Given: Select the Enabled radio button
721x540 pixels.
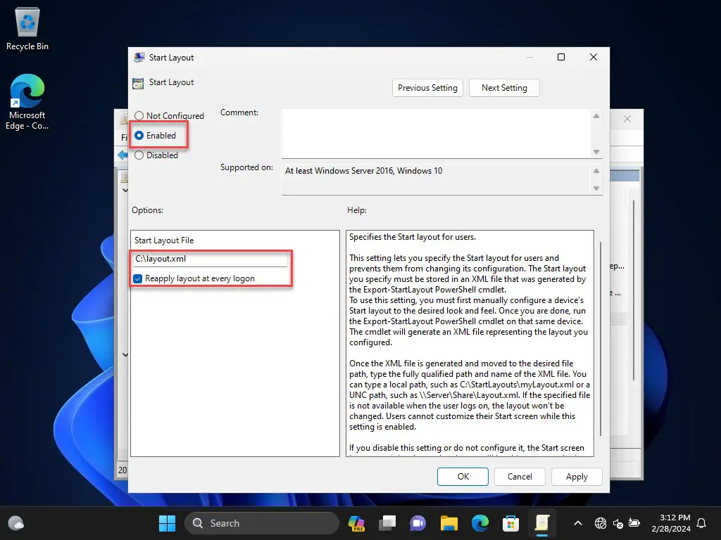Looking at the screenshot, I should coord(139,136).
